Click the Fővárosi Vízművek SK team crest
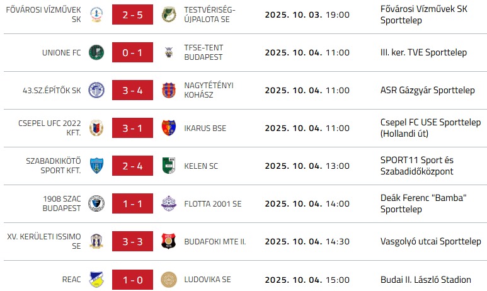This screenshot has height=291, width=487. (x=96, y=14)
